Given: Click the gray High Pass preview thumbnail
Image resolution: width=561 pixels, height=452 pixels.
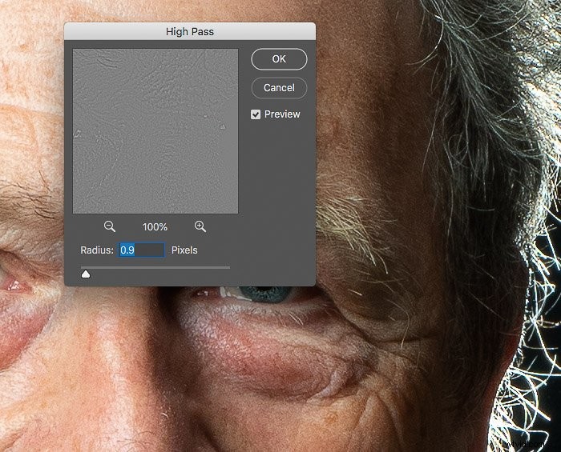Looking at the screenshot, I should [x=155, y=131].
